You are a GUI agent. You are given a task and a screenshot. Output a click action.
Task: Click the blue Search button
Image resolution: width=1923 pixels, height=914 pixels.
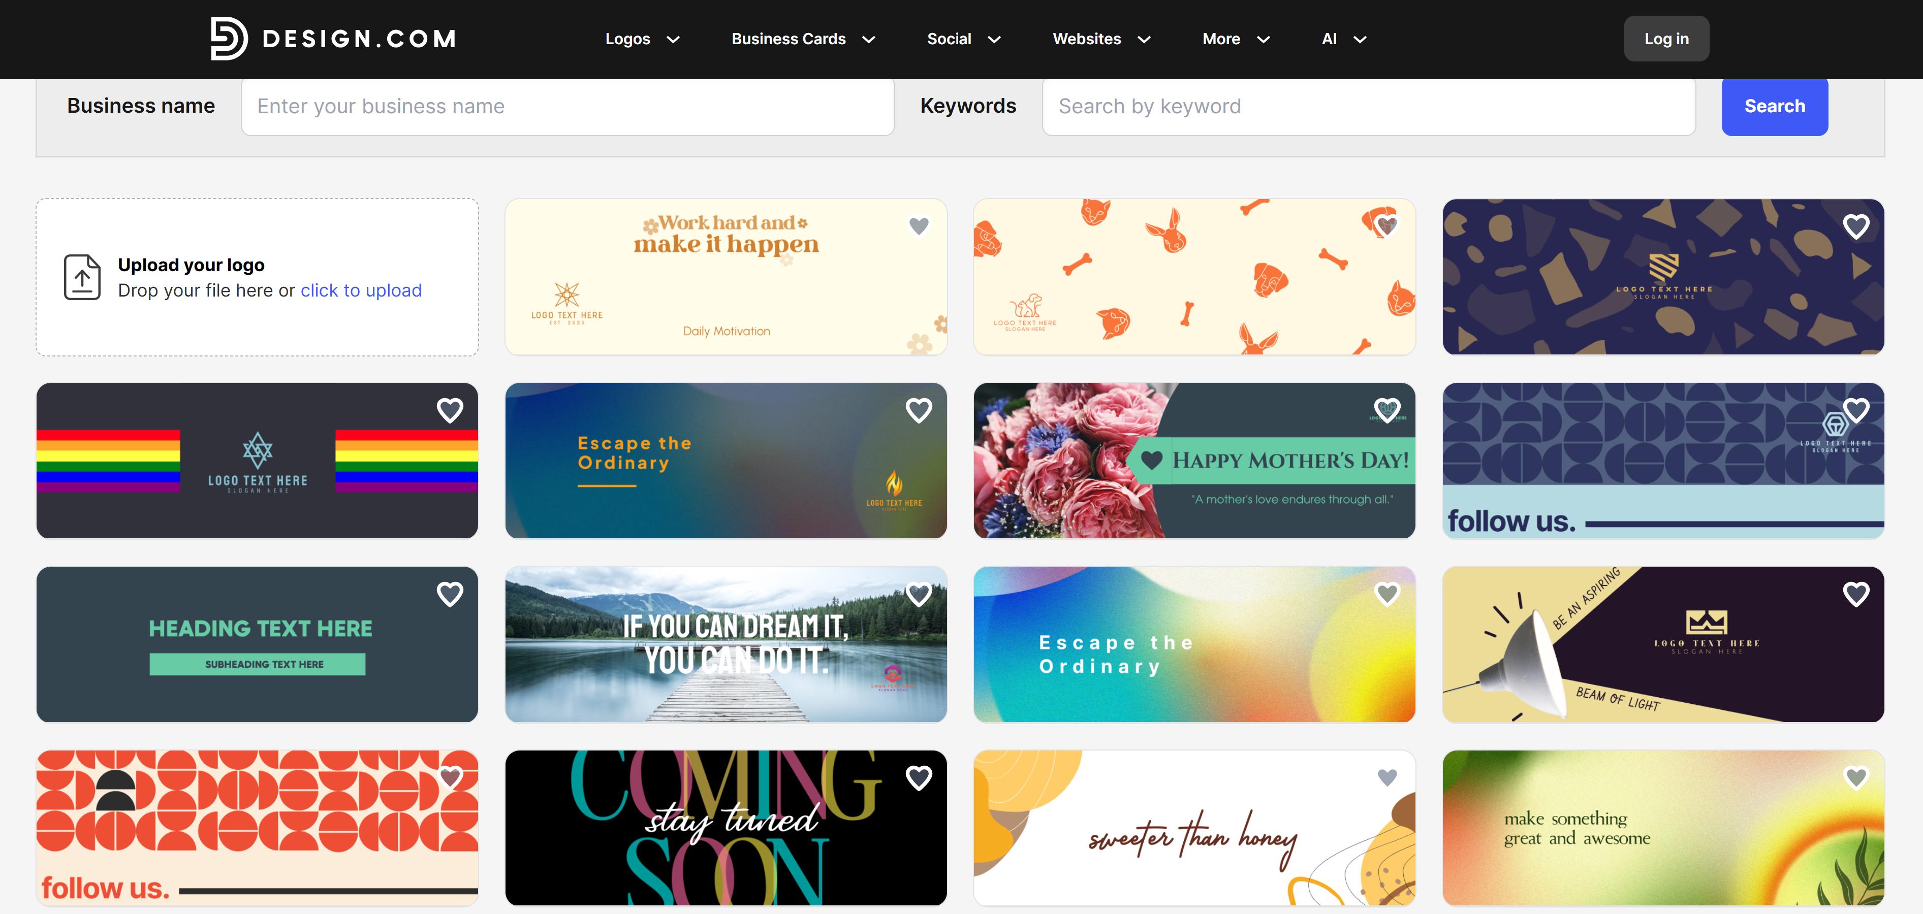tap(1775, 106)
